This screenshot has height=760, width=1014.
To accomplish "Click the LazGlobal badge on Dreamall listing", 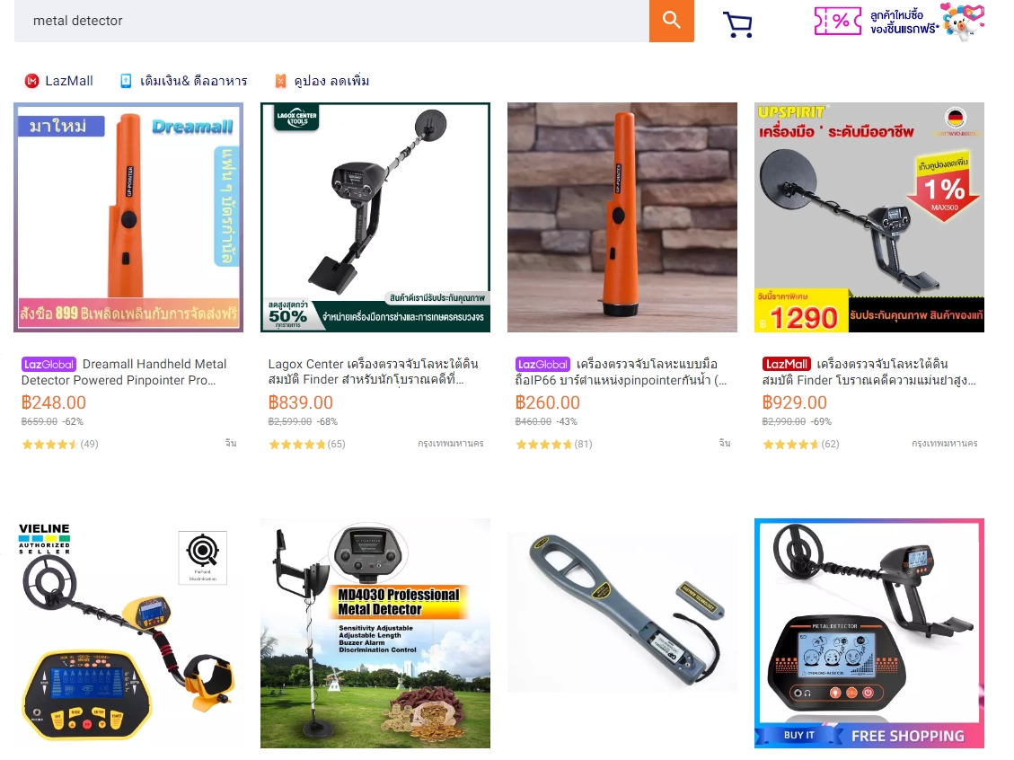I will tap(48, 364).
